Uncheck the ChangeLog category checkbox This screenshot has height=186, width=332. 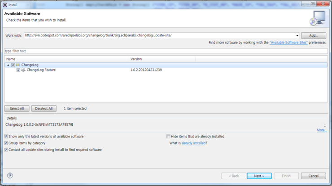[x=13, y=65]
